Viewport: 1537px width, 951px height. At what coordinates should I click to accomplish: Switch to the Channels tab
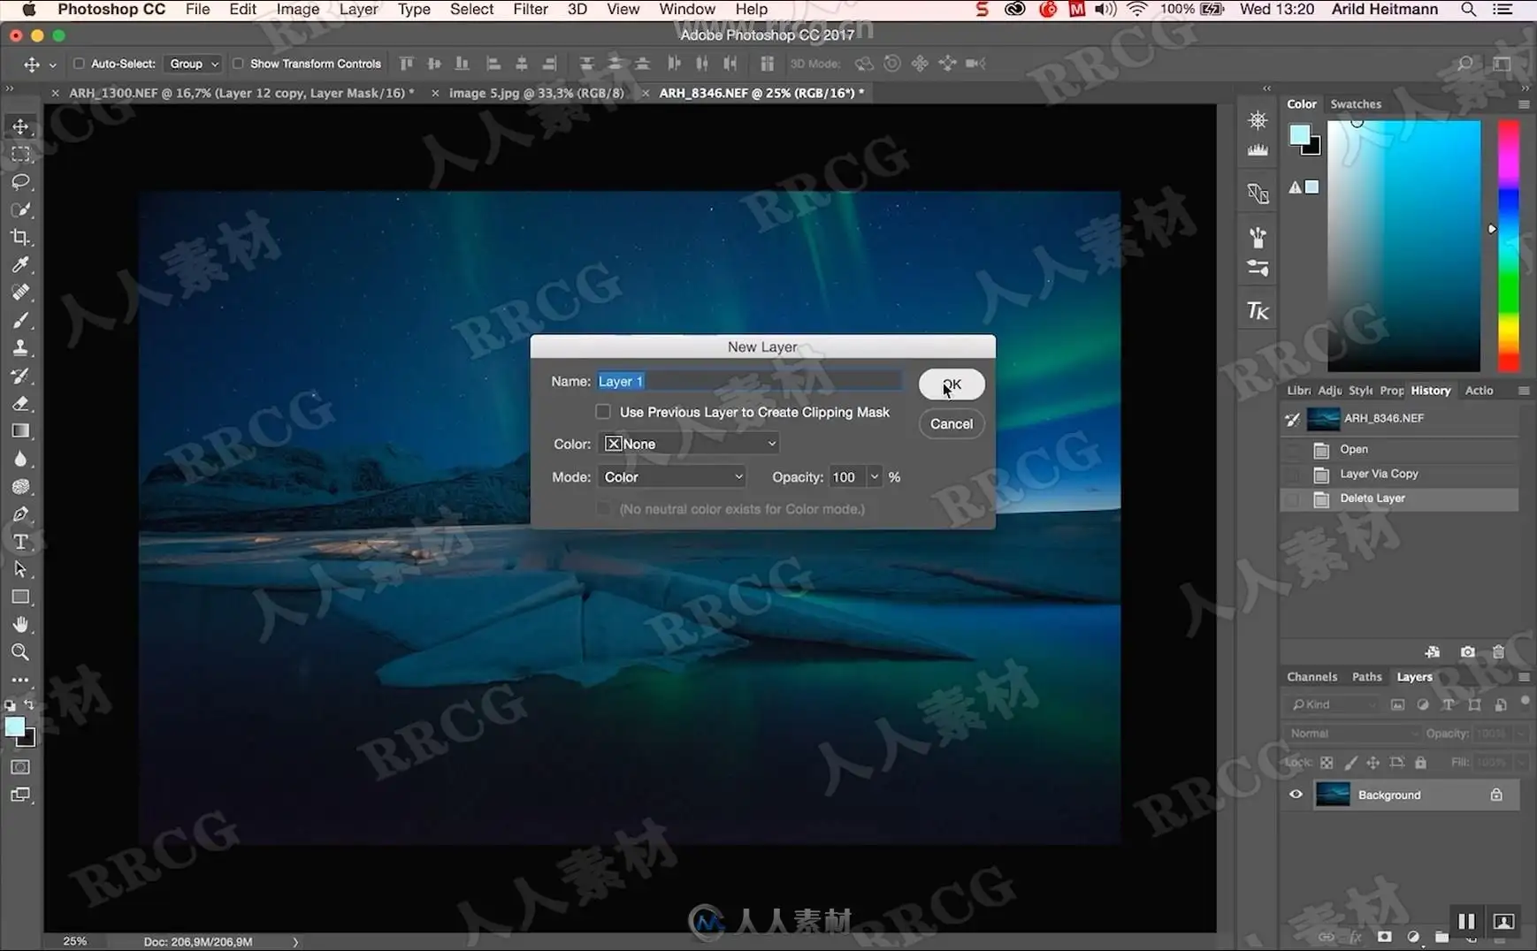[1312, 677]
